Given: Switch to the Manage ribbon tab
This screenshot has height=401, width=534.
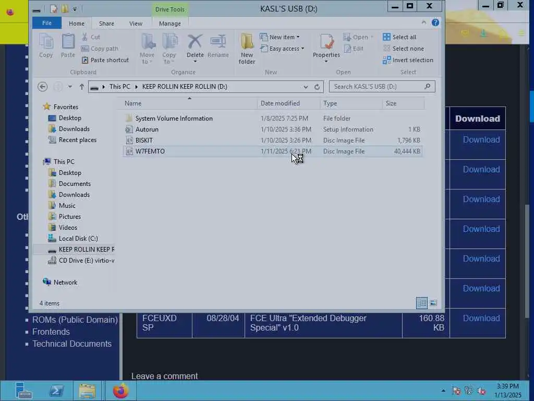Looking at the screenshot, I should click(x=170, y=23).
